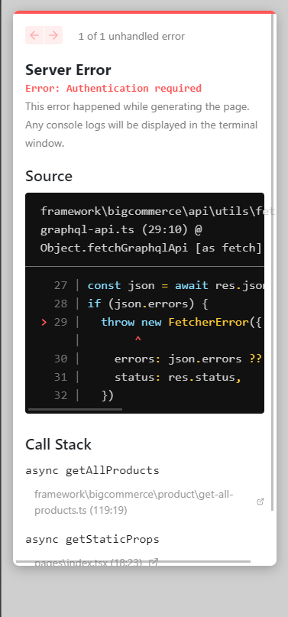Screen dimensions: 288x617
Task: Click the 'Source' heading
Action: point(49,176)
